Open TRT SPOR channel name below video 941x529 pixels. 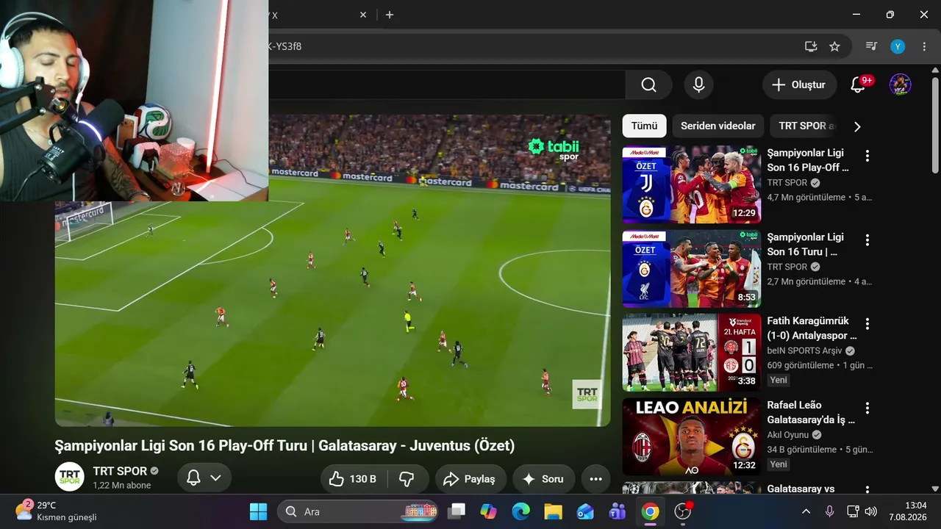(121, 471)
